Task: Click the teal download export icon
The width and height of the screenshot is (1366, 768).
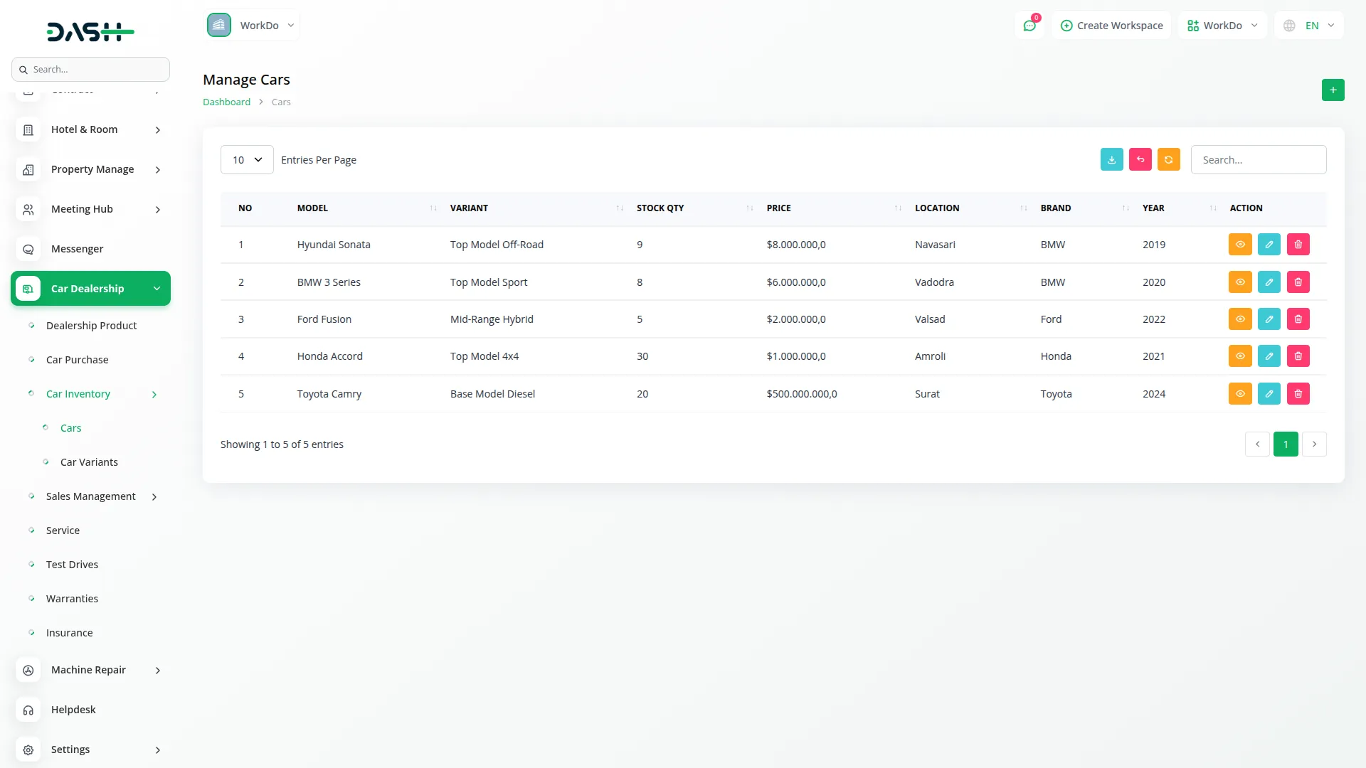Action: pyautogui.click(x=1111, y=160)
